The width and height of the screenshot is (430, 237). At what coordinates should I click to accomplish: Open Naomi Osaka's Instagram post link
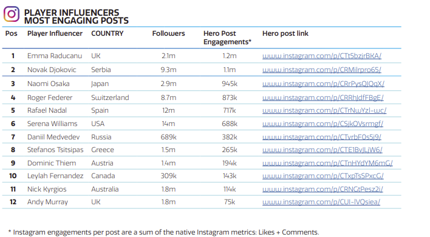click(323, 84)
